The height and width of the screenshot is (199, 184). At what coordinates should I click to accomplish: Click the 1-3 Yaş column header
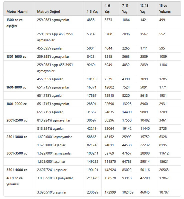92,12
